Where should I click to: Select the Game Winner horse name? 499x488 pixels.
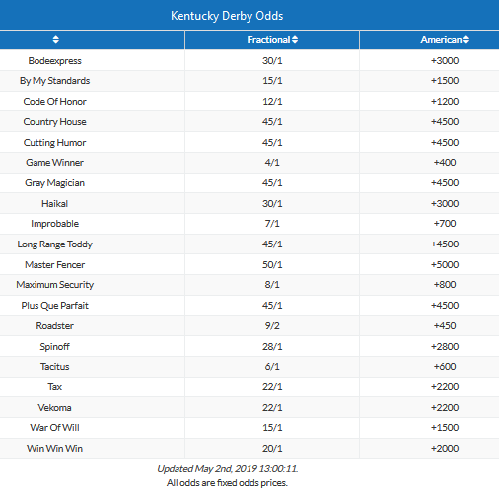point(54,163)
